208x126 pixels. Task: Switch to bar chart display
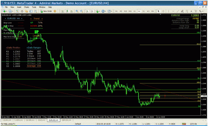point(63,11)
